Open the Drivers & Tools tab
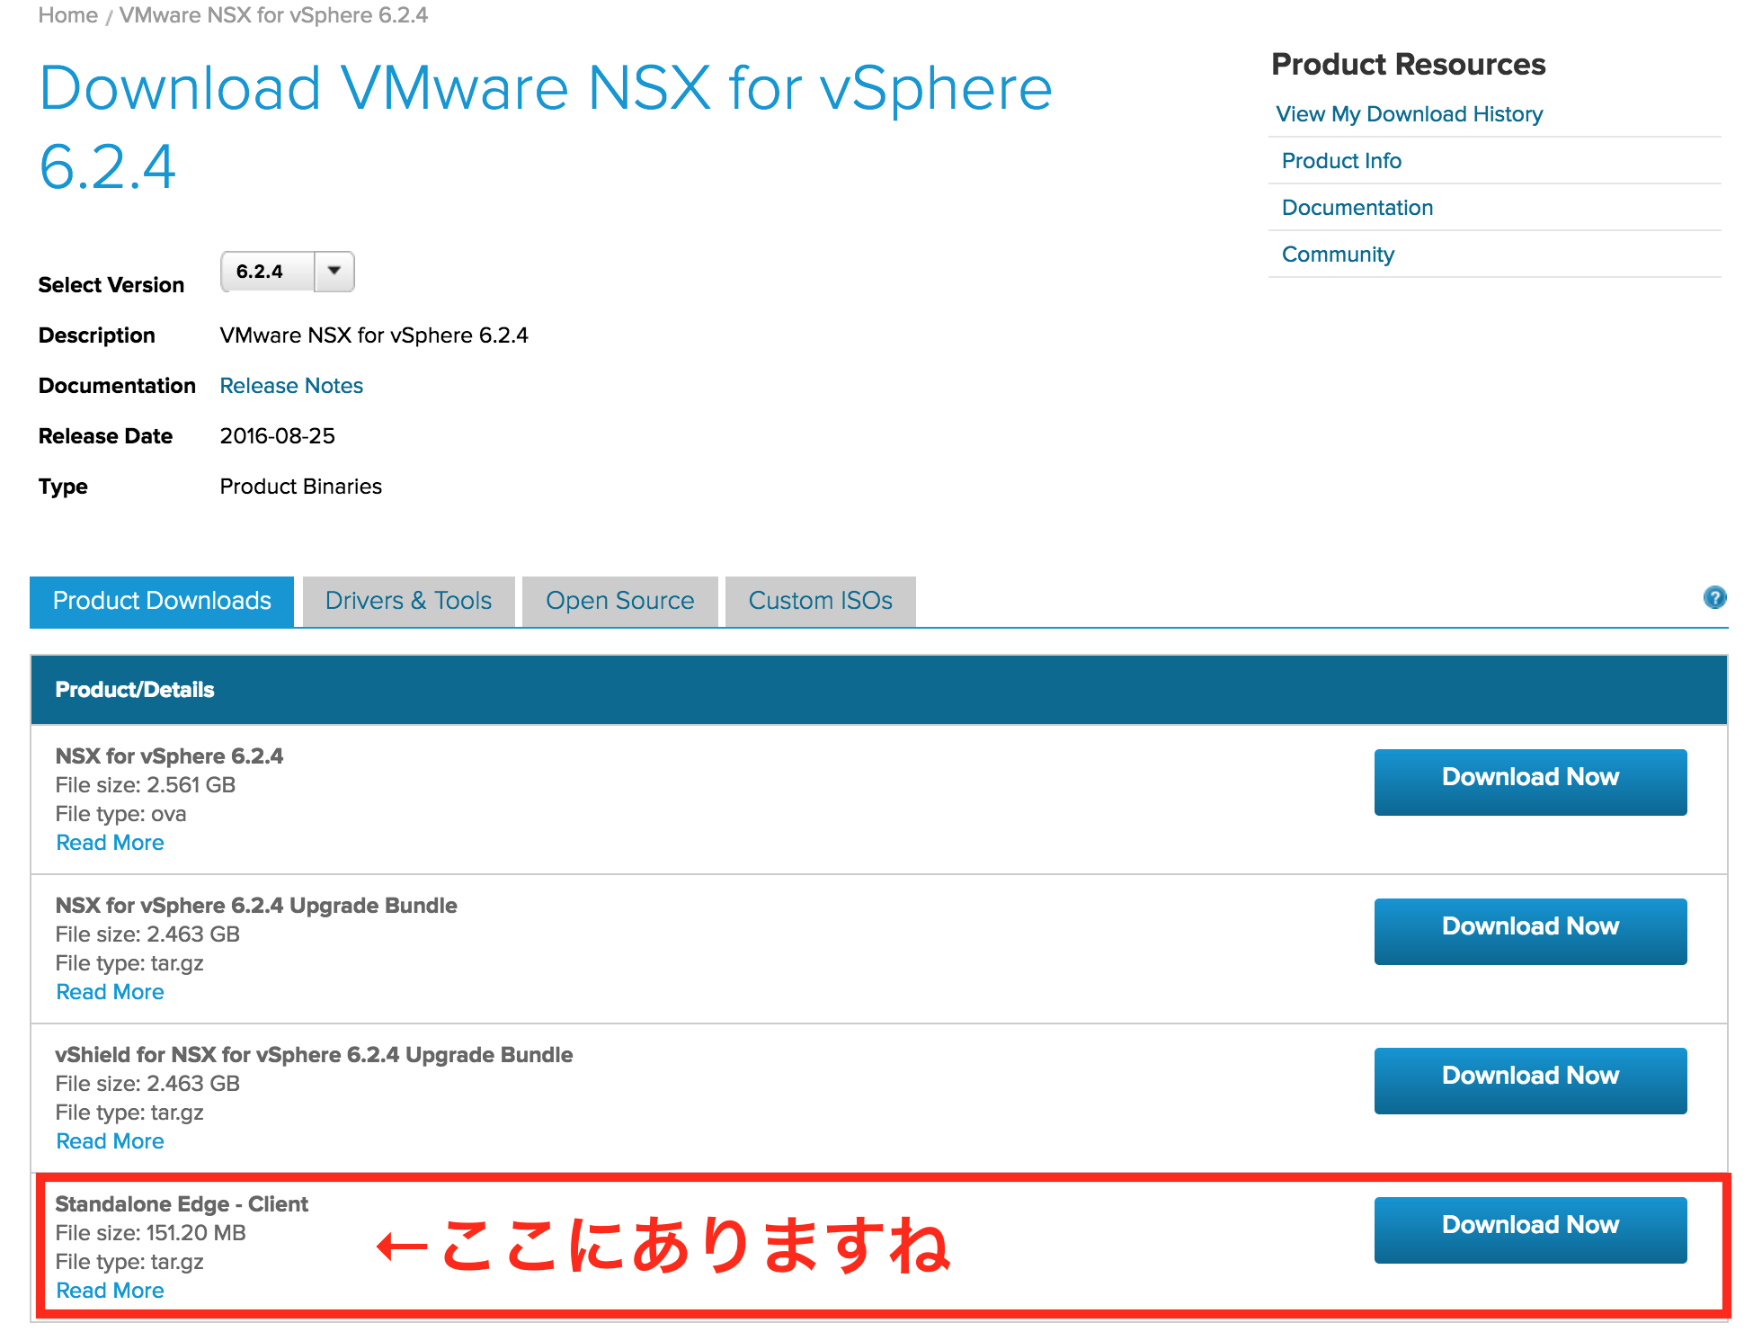 point(408,601)
